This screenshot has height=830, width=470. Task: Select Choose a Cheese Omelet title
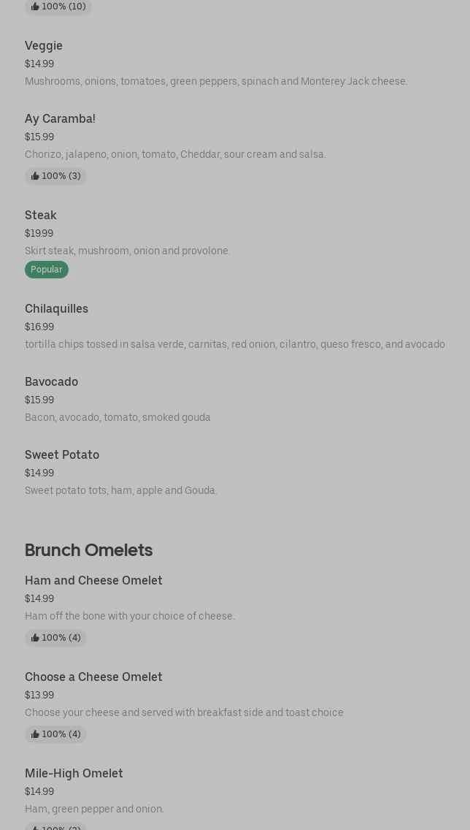click(93, 677)
